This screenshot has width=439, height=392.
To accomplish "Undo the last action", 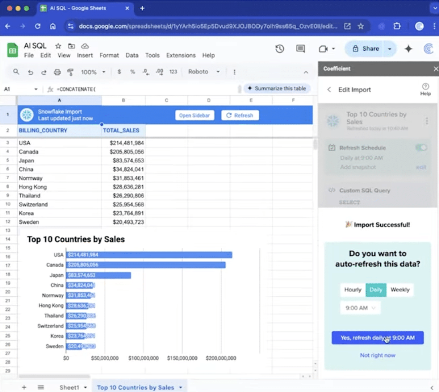I will 31,72.
